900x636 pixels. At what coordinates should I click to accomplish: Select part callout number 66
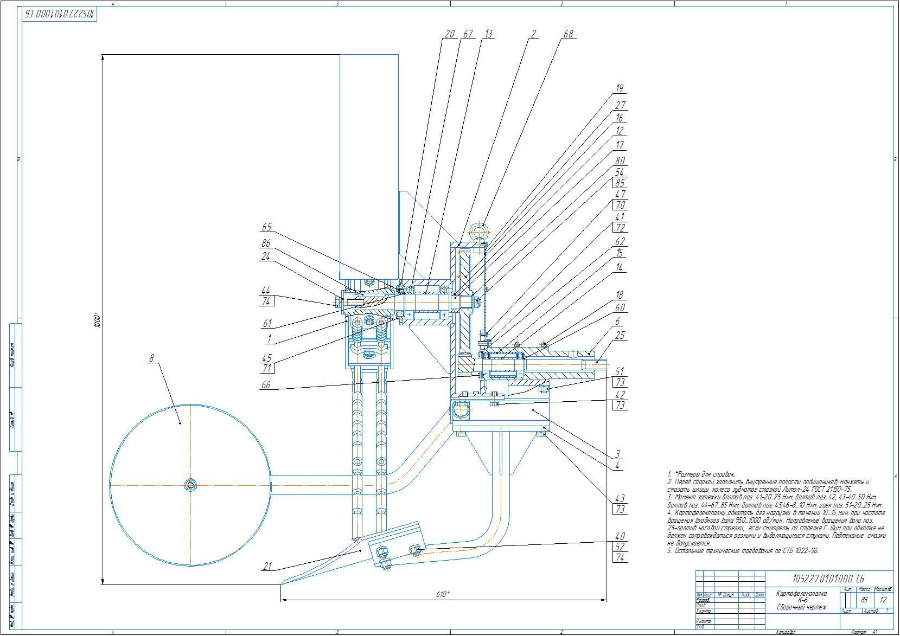(x=266, y=385)
